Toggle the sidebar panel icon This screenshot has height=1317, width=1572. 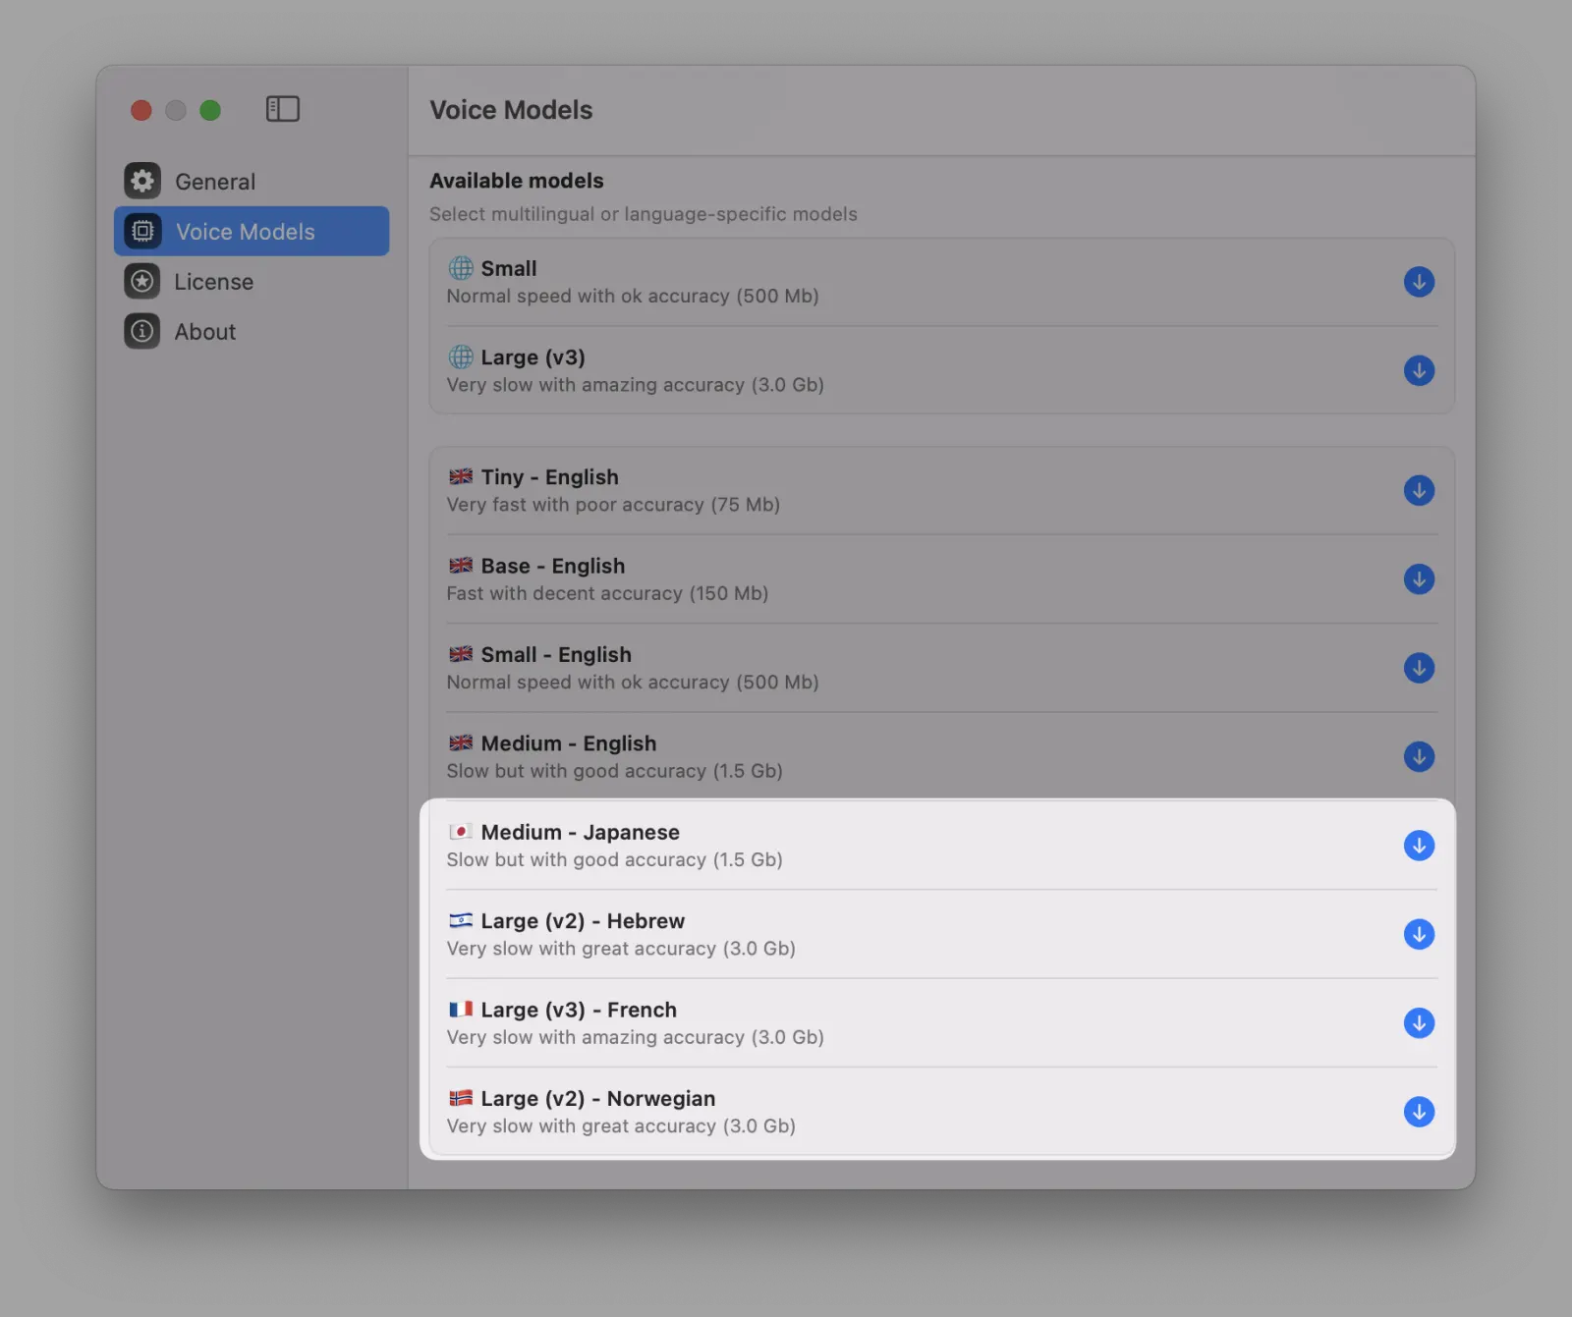click(x=283, y=109)
